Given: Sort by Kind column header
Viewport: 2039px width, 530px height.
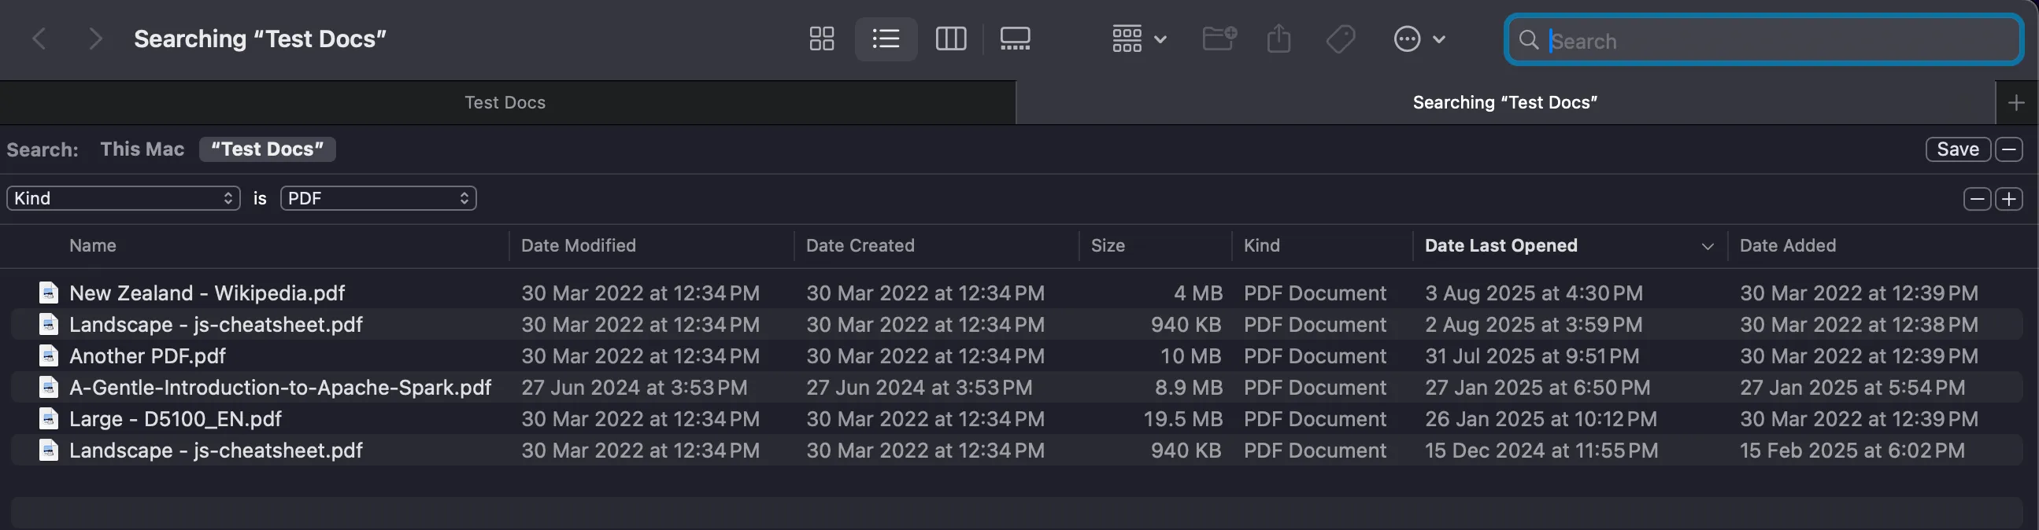Looking at the screenshot, I should 1261,245.
